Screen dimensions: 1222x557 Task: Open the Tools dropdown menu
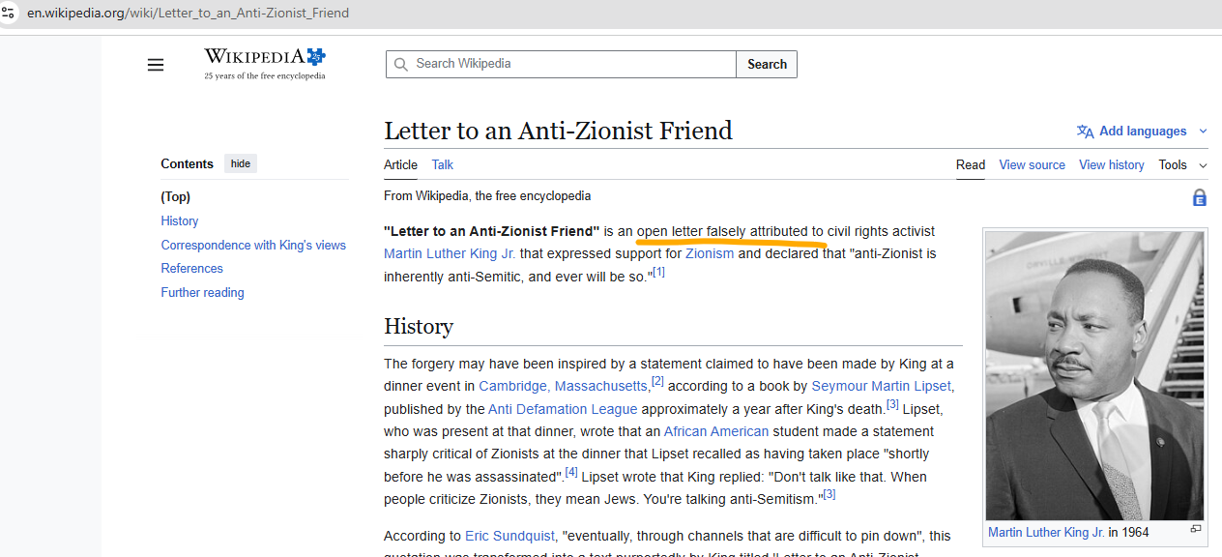pos(1182,165)
